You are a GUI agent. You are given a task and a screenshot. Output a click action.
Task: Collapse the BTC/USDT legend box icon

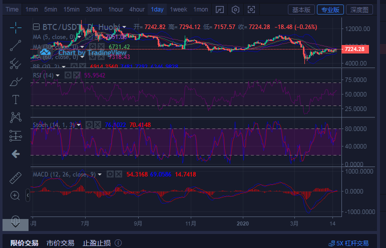36,27
